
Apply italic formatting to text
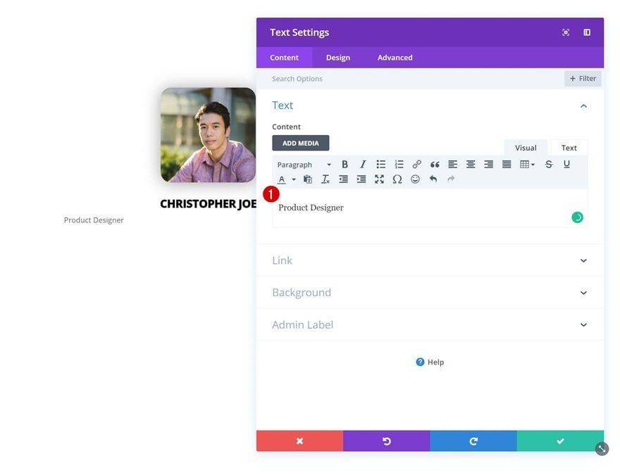click(x=363, y=164)
